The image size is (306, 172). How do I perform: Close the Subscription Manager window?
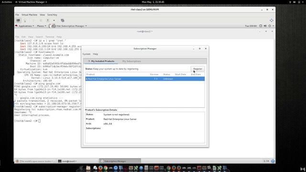(x=206, y=49)
